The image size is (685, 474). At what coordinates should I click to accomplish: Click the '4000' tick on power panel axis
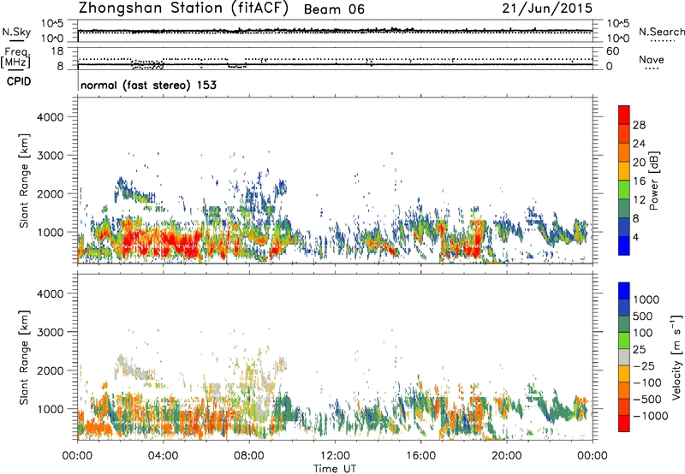[x=50, y=117]
